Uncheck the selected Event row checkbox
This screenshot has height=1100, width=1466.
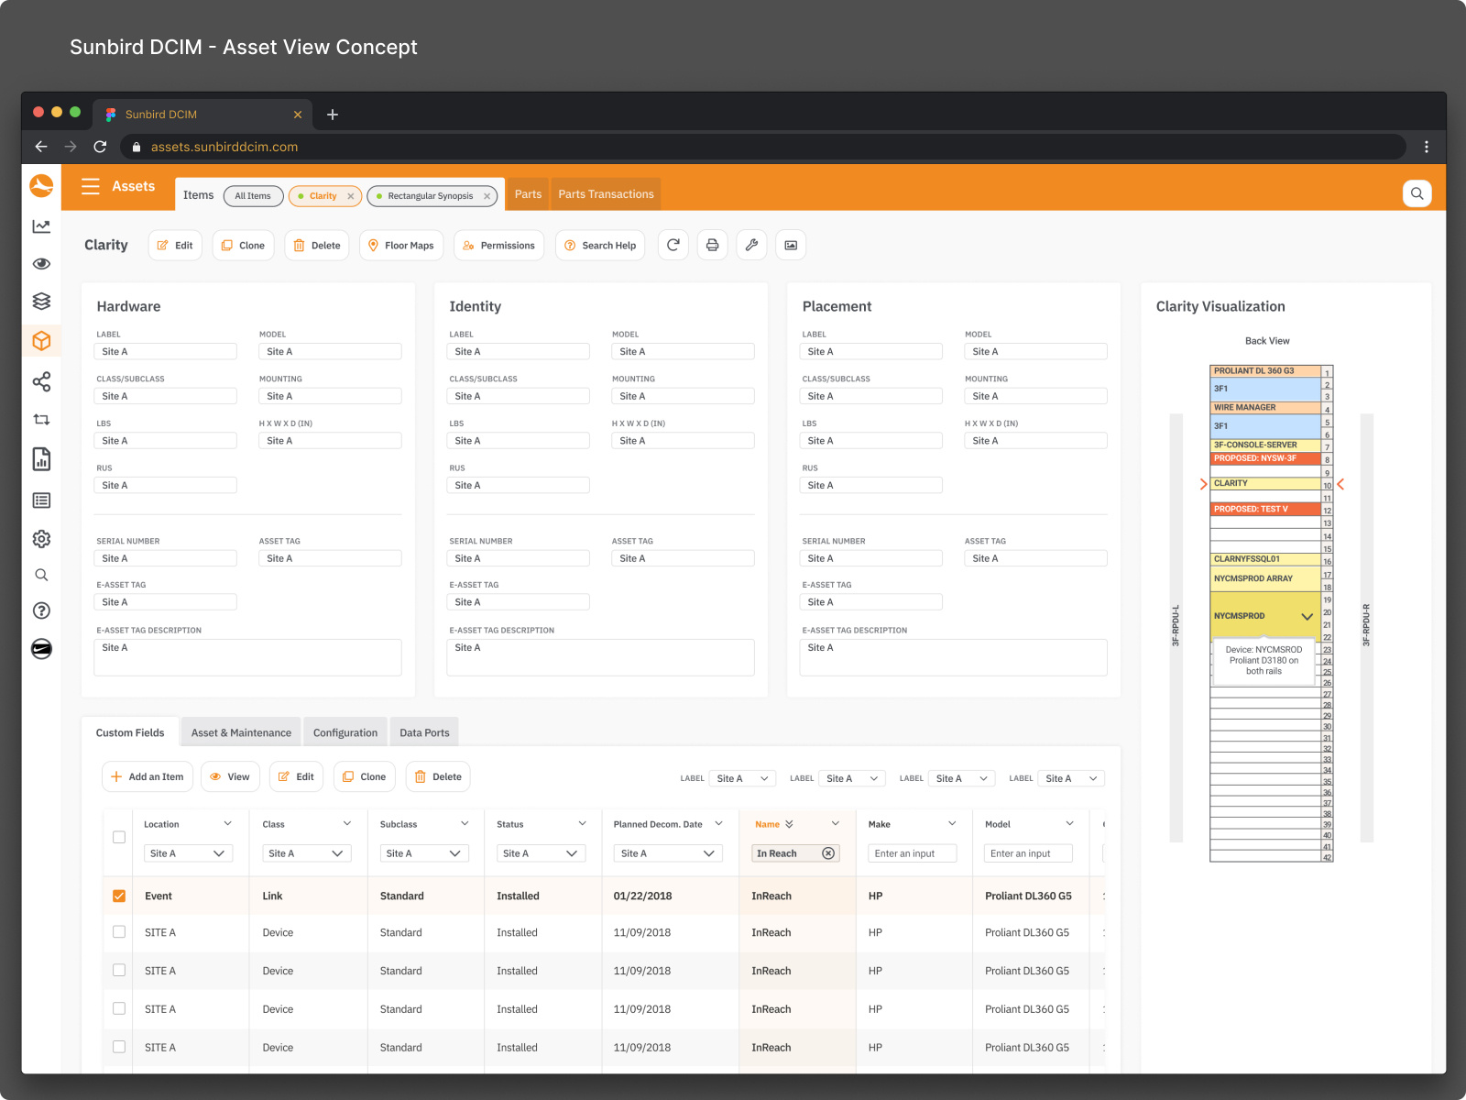[x=119, y=896]
